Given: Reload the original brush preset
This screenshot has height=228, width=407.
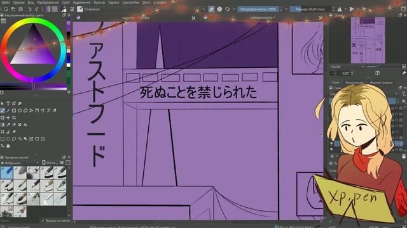Looking at the screenshot, I should pyautogui.click(x=228, y=9).
